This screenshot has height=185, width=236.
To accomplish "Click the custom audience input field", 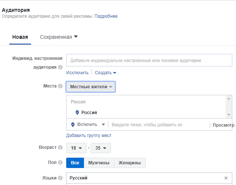I will tap(149, 60).
